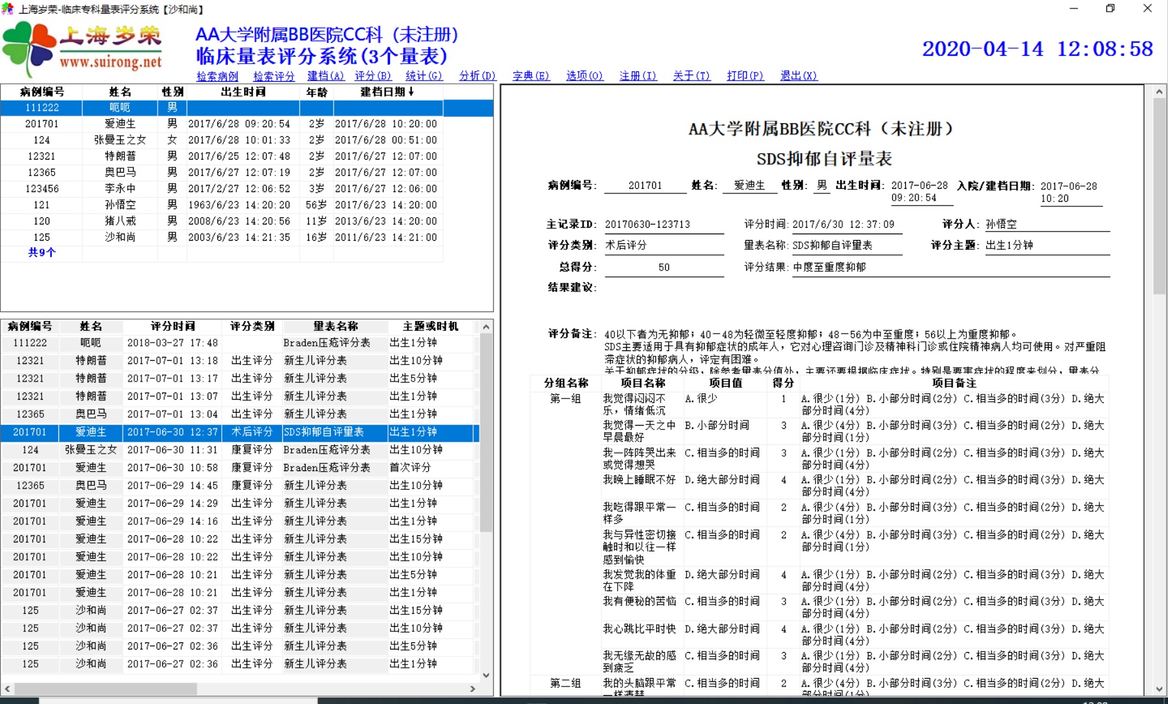Open the 字典(E) dictionary menu
The width and height of the screenshot is (1168, 704).
(531, 76)
